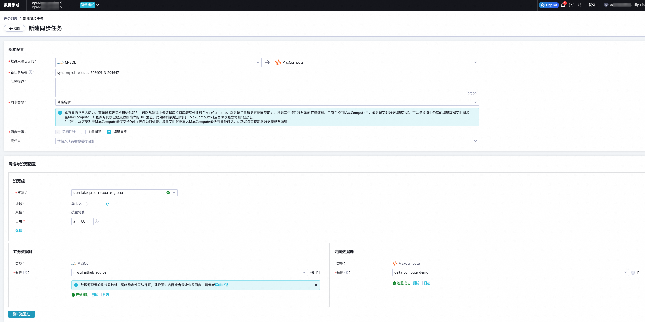The width and height of the screenshot is (645, 322).
Task: Open the wrench tool icon in header
Action: coord(580,5)
